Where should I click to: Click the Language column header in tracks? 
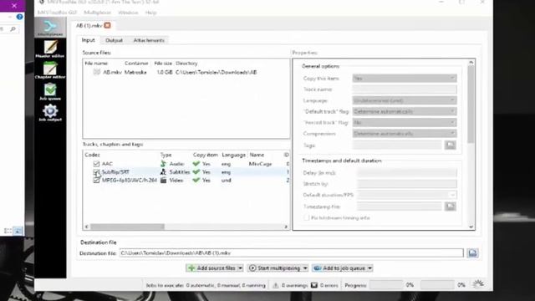(x=233, y=155)
